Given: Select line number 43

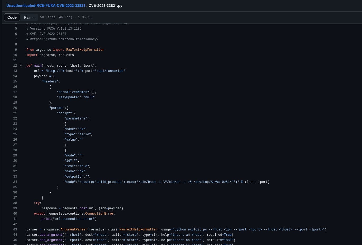Looking at the screenshot, I should click(15, 229).
